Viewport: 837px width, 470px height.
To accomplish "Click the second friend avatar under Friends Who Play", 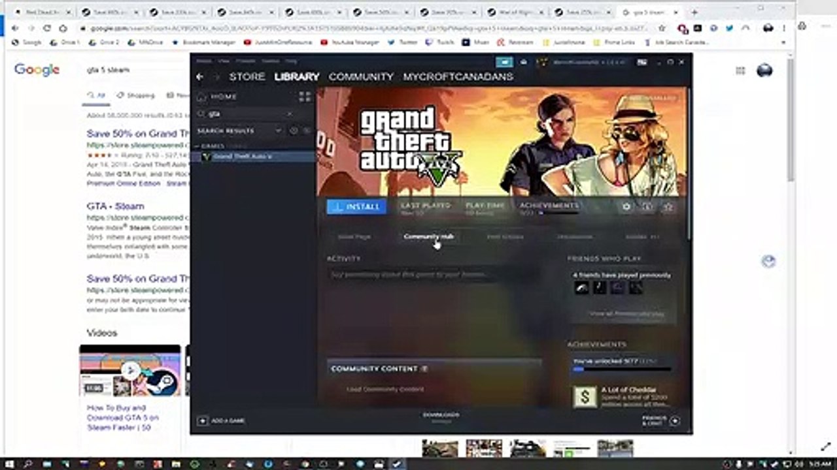I will (600, 287).
